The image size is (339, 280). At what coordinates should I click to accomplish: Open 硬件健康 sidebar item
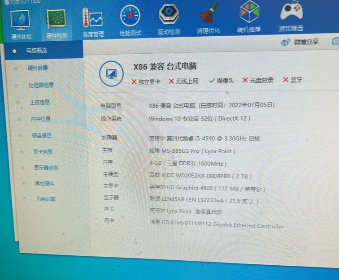[38, 68]
